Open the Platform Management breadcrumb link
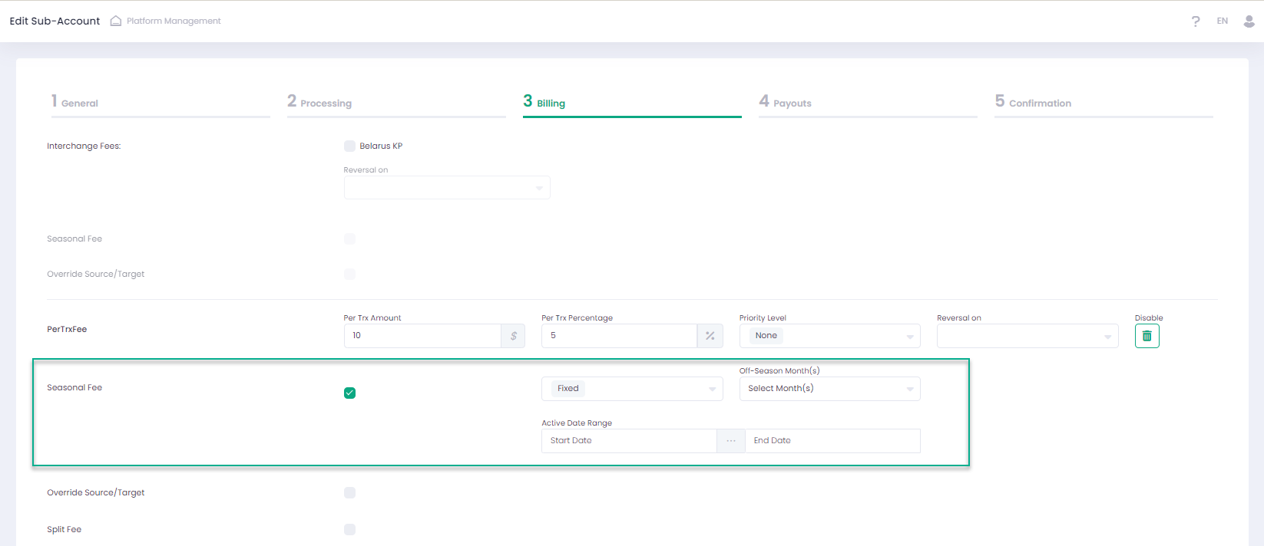The image size is (1264, 546). 174,21
